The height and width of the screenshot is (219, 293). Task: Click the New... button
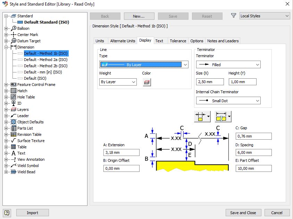139,16
